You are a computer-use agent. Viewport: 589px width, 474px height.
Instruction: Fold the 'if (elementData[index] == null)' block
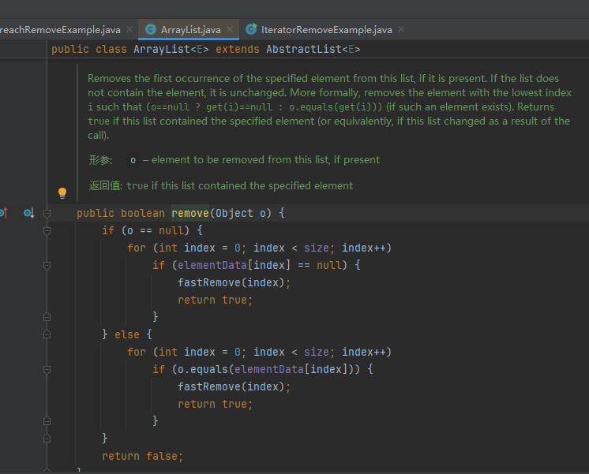coord(47,265)
